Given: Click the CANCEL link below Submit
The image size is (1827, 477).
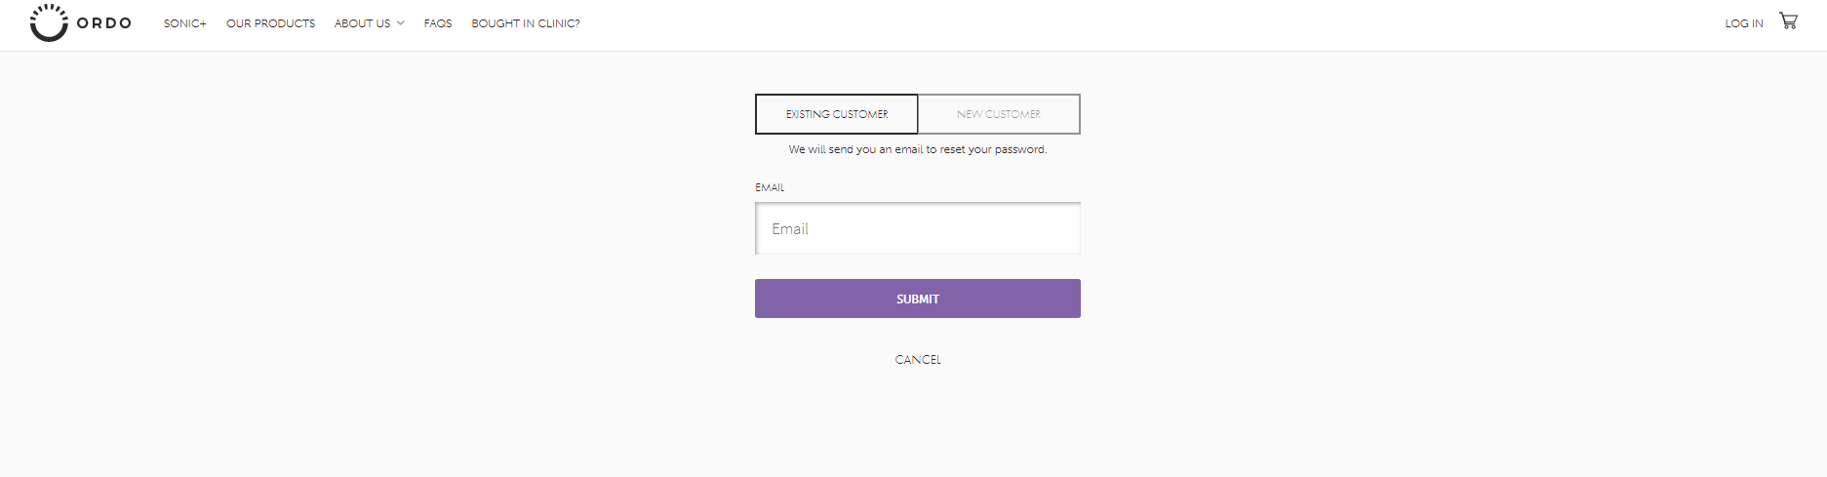Looking at the screenshot, I should point(918,360).
